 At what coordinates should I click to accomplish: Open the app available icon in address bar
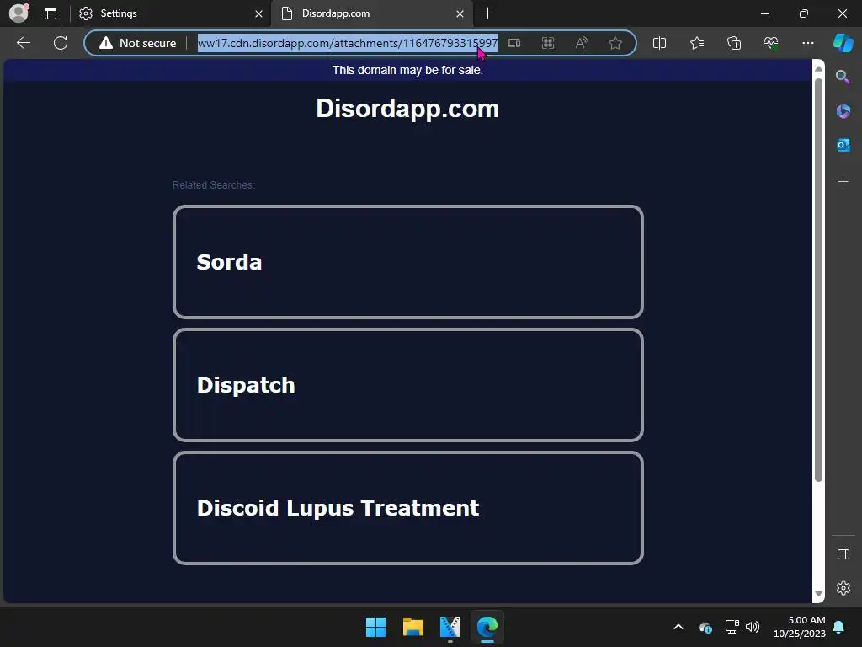pyautogui.click(x=514, y=43)
